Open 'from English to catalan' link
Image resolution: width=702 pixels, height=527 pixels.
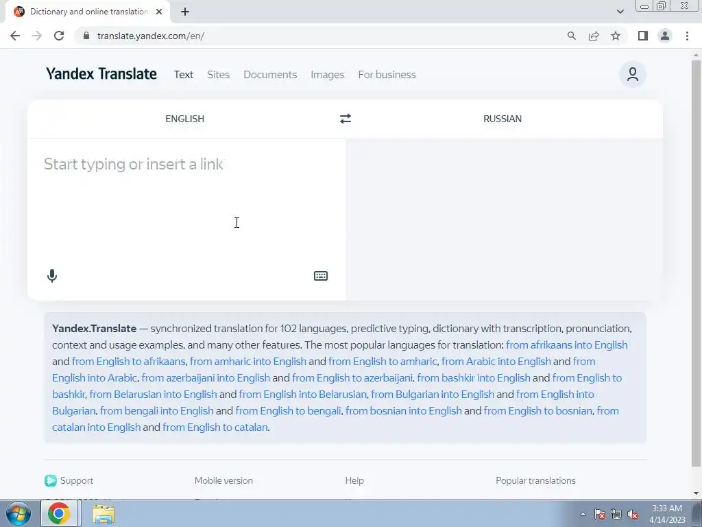tap(215, 428)
